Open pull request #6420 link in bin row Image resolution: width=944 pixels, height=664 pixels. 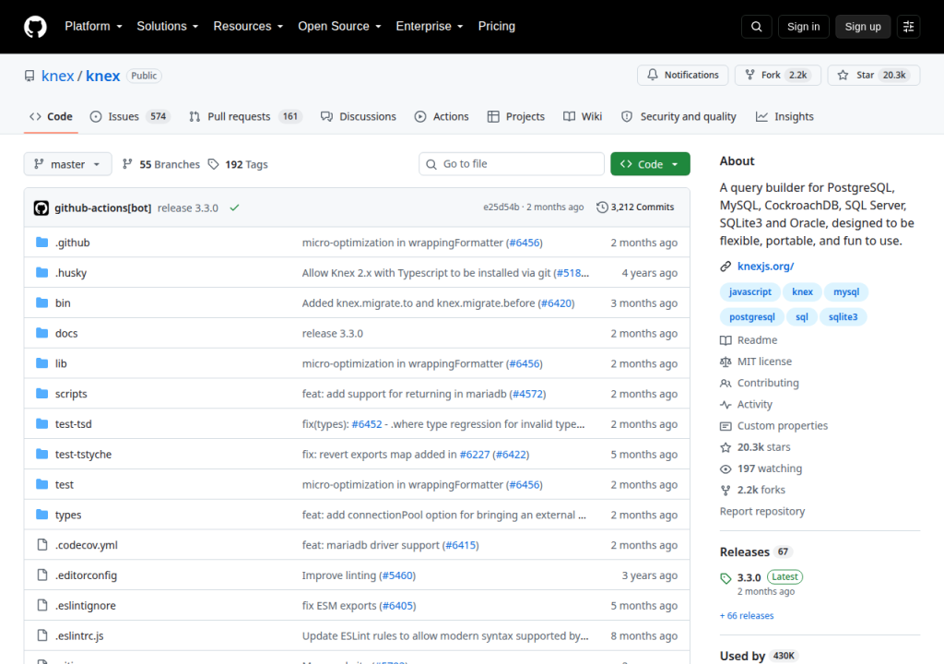tap(556, 303)
